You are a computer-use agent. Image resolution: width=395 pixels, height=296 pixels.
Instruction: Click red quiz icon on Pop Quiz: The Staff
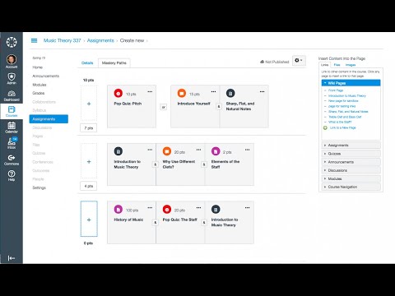point(167,210)
